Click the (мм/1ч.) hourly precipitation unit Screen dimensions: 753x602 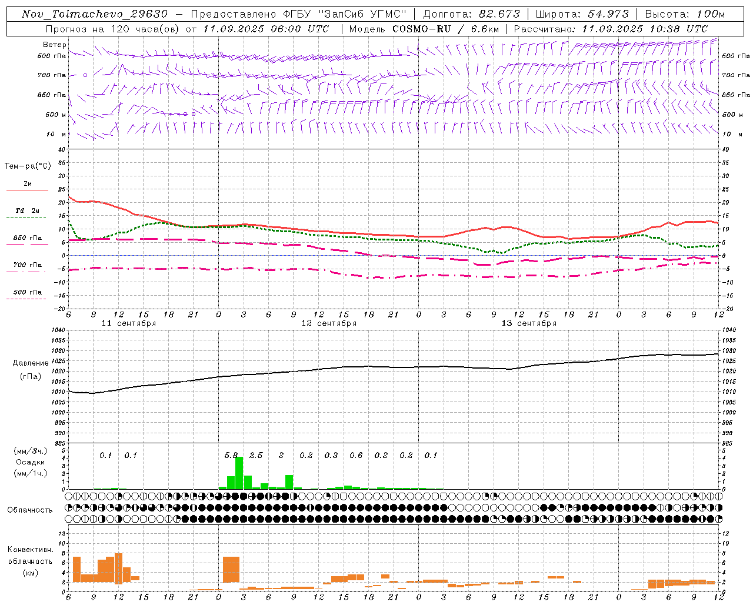click(31, 473)
